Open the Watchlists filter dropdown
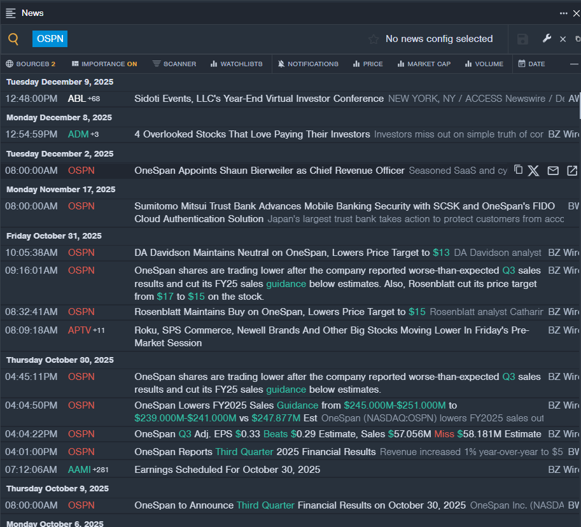The width and height of the screenshot is (581, 527). pos(236,64)
